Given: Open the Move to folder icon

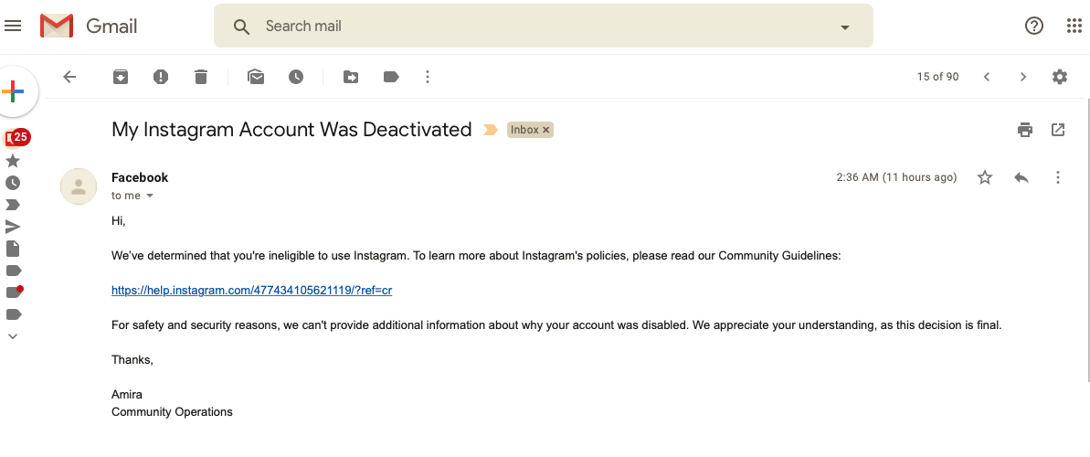Looking at the screenshot, I should click(351, 77).
